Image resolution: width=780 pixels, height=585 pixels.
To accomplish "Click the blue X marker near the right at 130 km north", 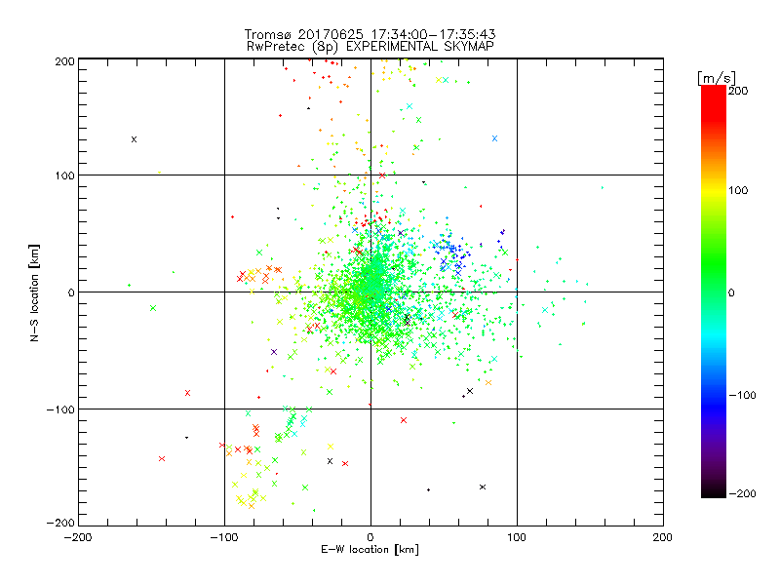I will point(494,138).
